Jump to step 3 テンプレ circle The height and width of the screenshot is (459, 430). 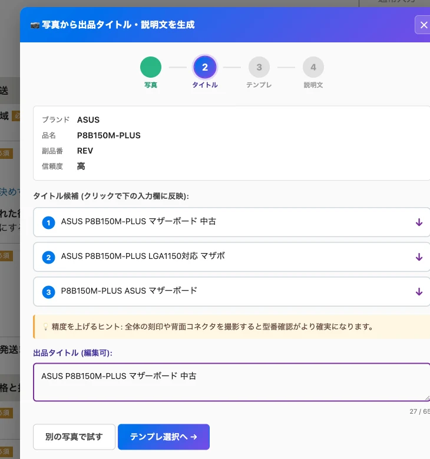tap(259, 67)
